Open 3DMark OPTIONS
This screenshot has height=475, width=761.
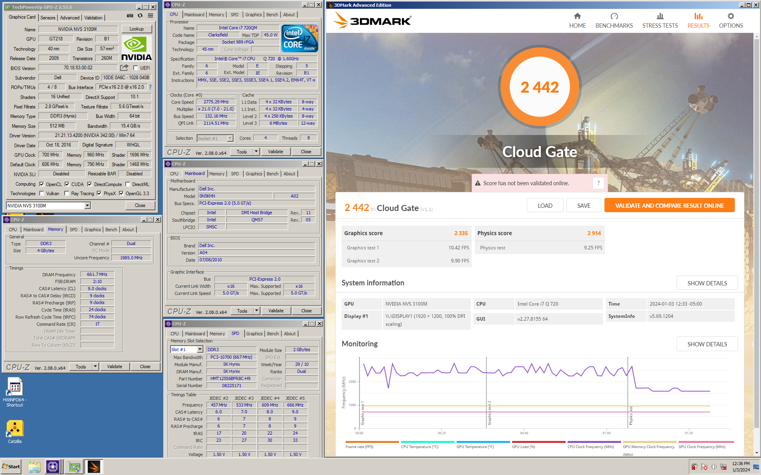pos(731,21)
